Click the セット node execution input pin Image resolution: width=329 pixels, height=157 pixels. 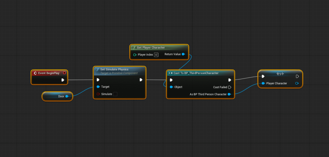(x=263, y=76)
